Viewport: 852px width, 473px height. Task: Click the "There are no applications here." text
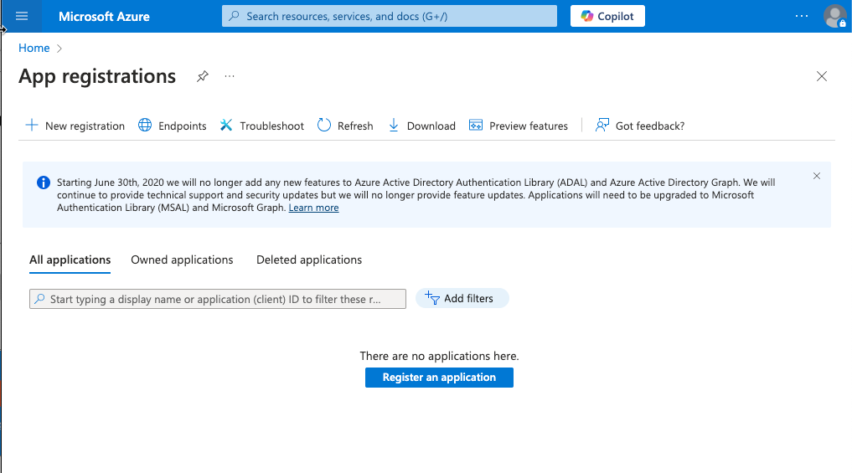tap(439, 356)
